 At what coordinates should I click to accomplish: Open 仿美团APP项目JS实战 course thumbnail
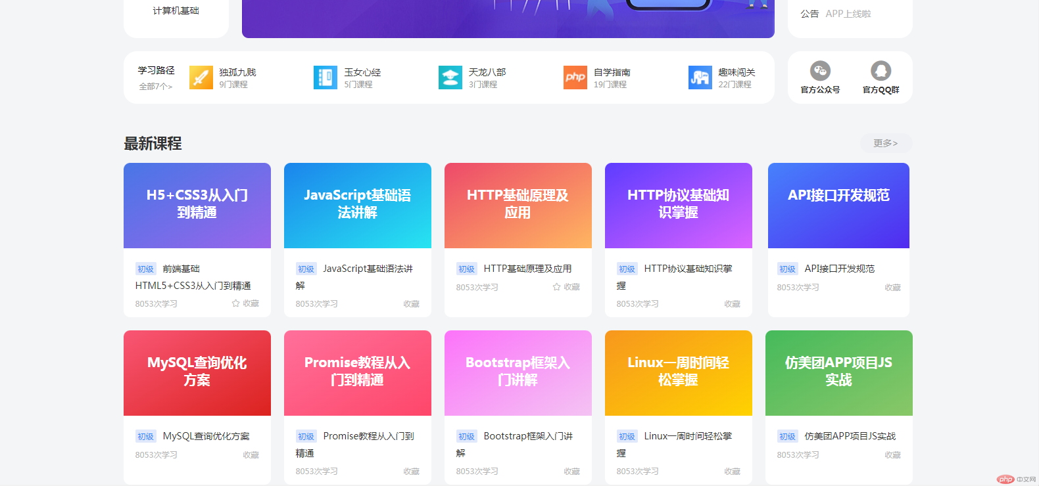coord(839,373)
